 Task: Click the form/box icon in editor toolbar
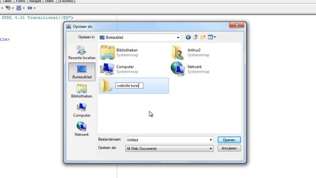(x=19, y=8)
